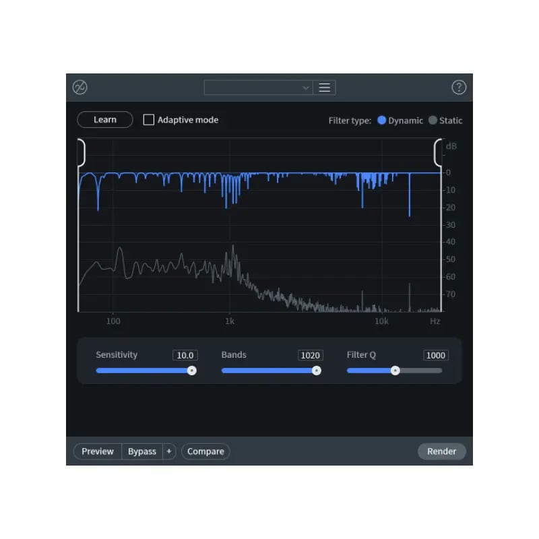This screenshot has width=539, height=539.
Task: Enable the Adaptive mode checkbox
Action: click(x=148, y=120)
